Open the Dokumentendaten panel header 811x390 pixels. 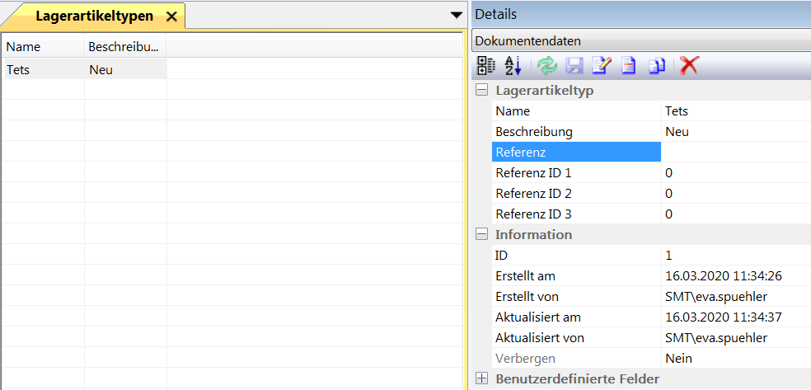pos(640,40)
